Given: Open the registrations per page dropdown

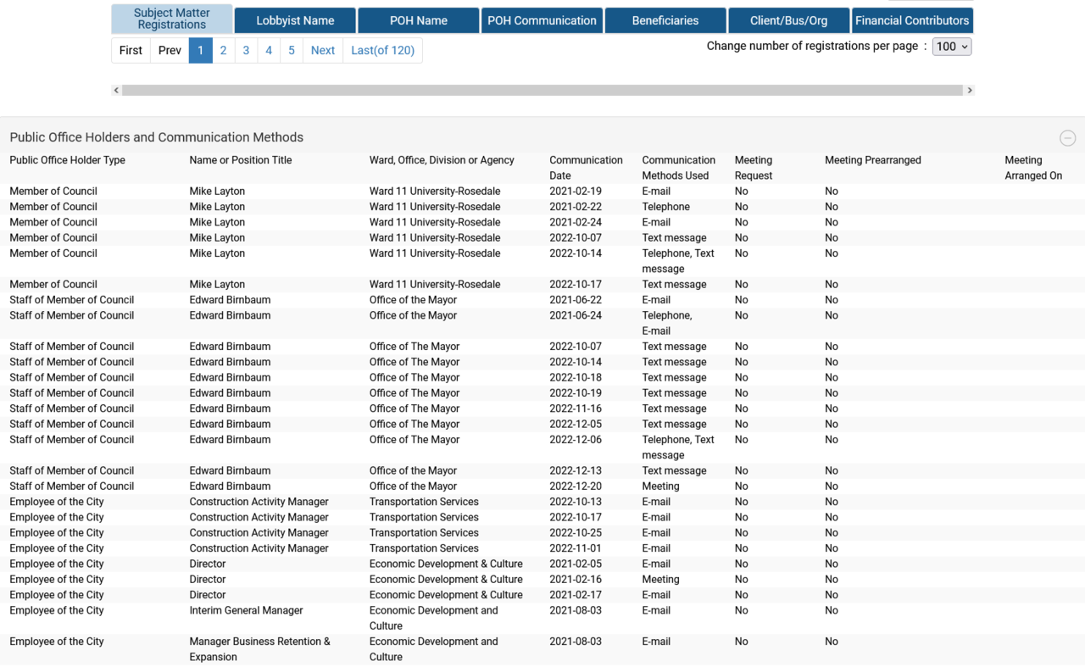Looking at the screenshot, I should click(951, 47).
